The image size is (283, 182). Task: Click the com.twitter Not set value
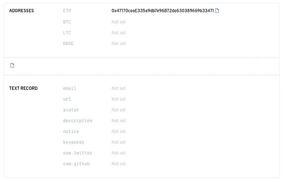118,153
